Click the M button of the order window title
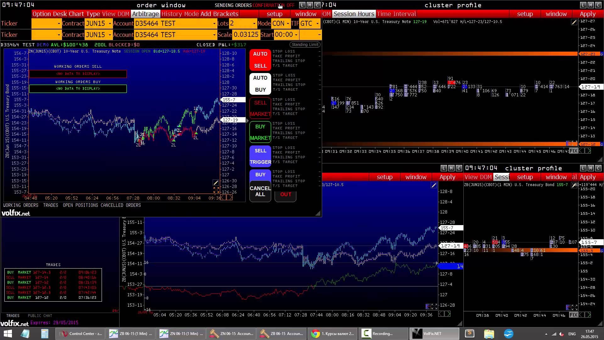The width and height of the screenshot is (604, 340). coord(310,5)
